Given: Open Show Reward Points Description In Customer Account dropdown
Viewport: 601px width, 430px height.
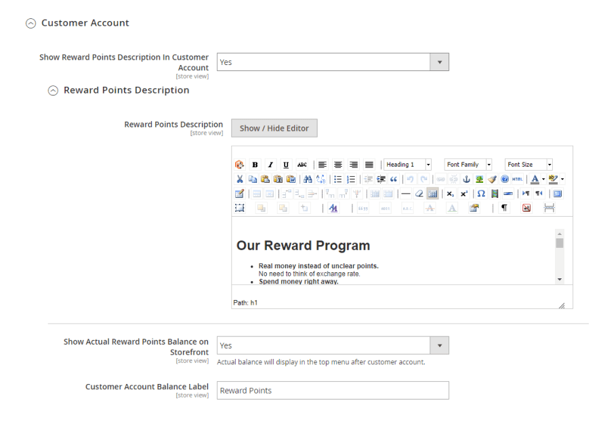Looking at the screenshot, I should (333, 62).
